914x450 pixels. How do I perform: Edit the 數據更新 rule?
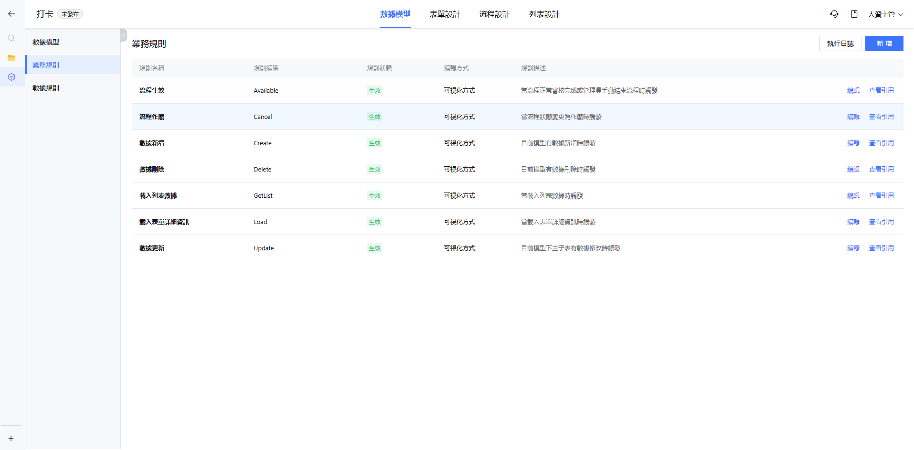(853, 248)
